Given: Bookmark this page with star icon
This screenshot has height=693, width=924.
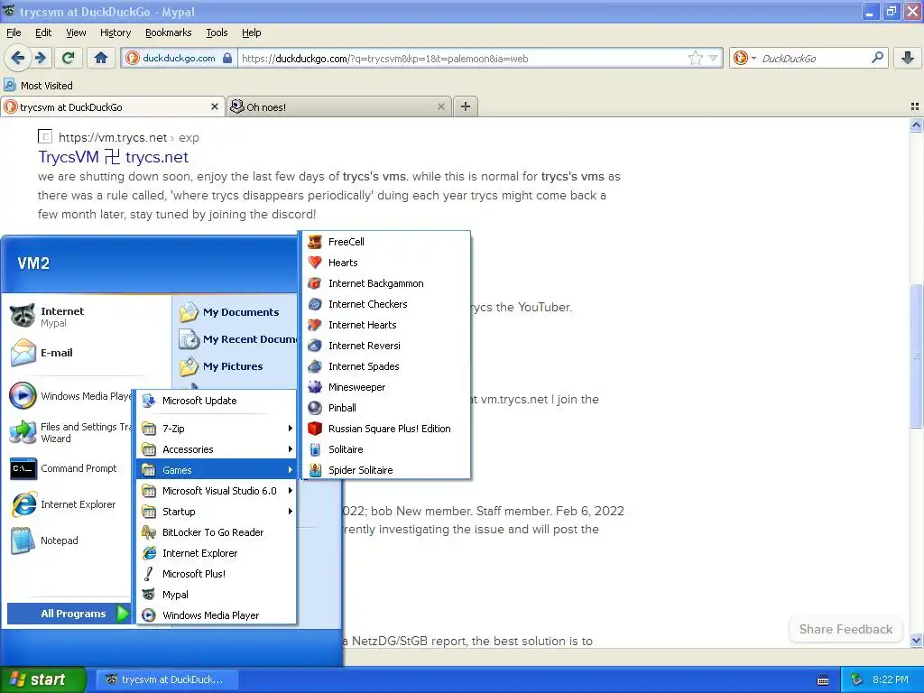Looking at the screenshot, I should tap(696, 58).
